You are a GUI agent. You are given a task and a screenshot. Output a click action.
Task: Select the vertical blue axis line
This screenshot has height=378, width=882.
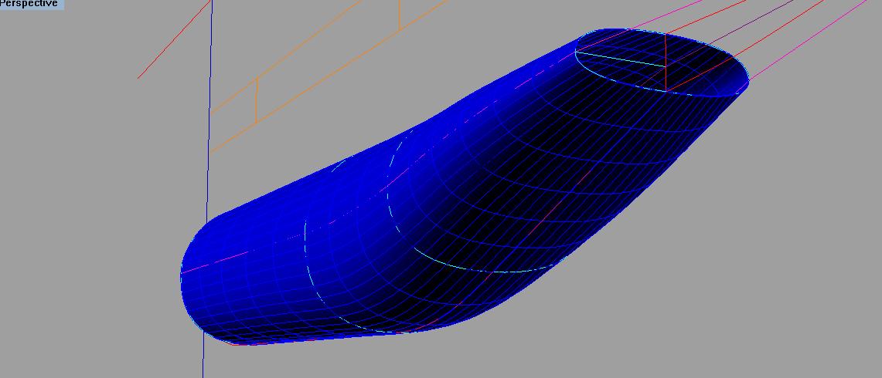pos(207,189)
